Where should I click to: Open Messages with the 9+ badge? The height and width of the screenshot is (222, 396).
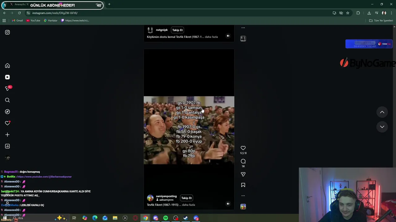pyautogui.click(x=7, y=88)
